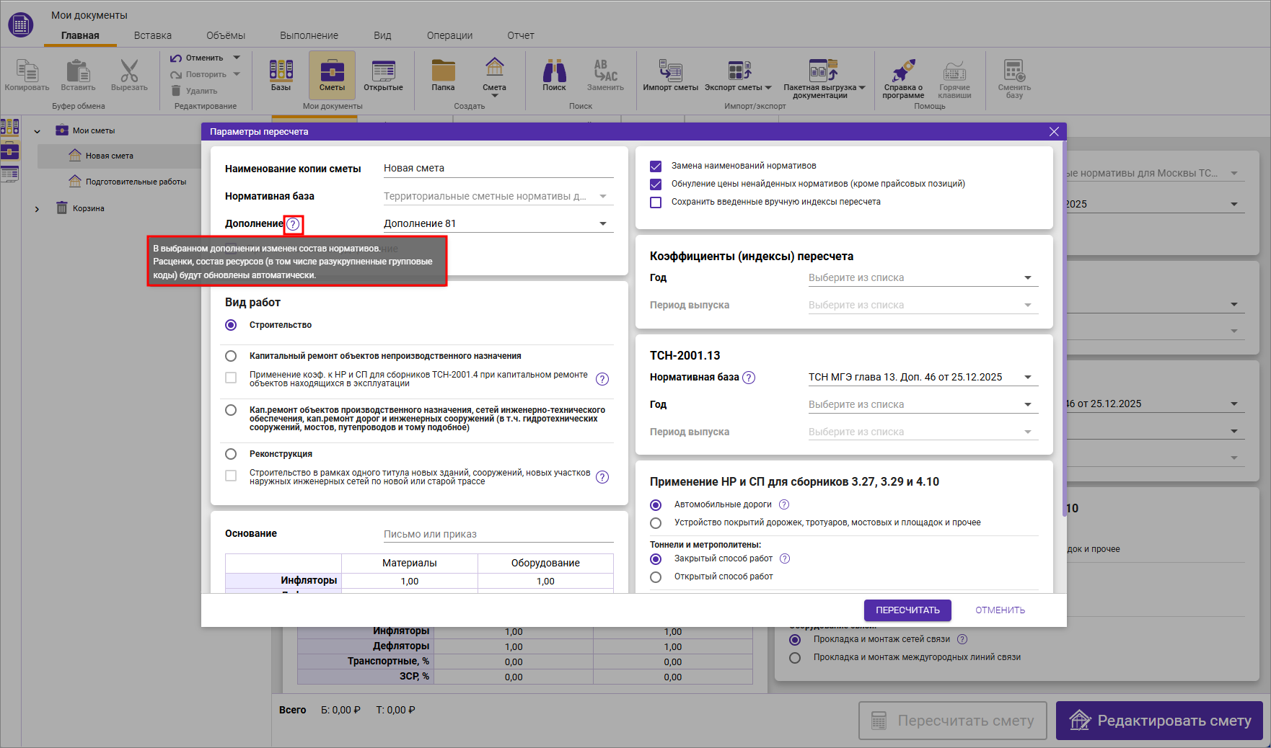This screenshot has width=1271, height=748.
Task: Select the Реконструкция radio option
Action: click(231, 454)
